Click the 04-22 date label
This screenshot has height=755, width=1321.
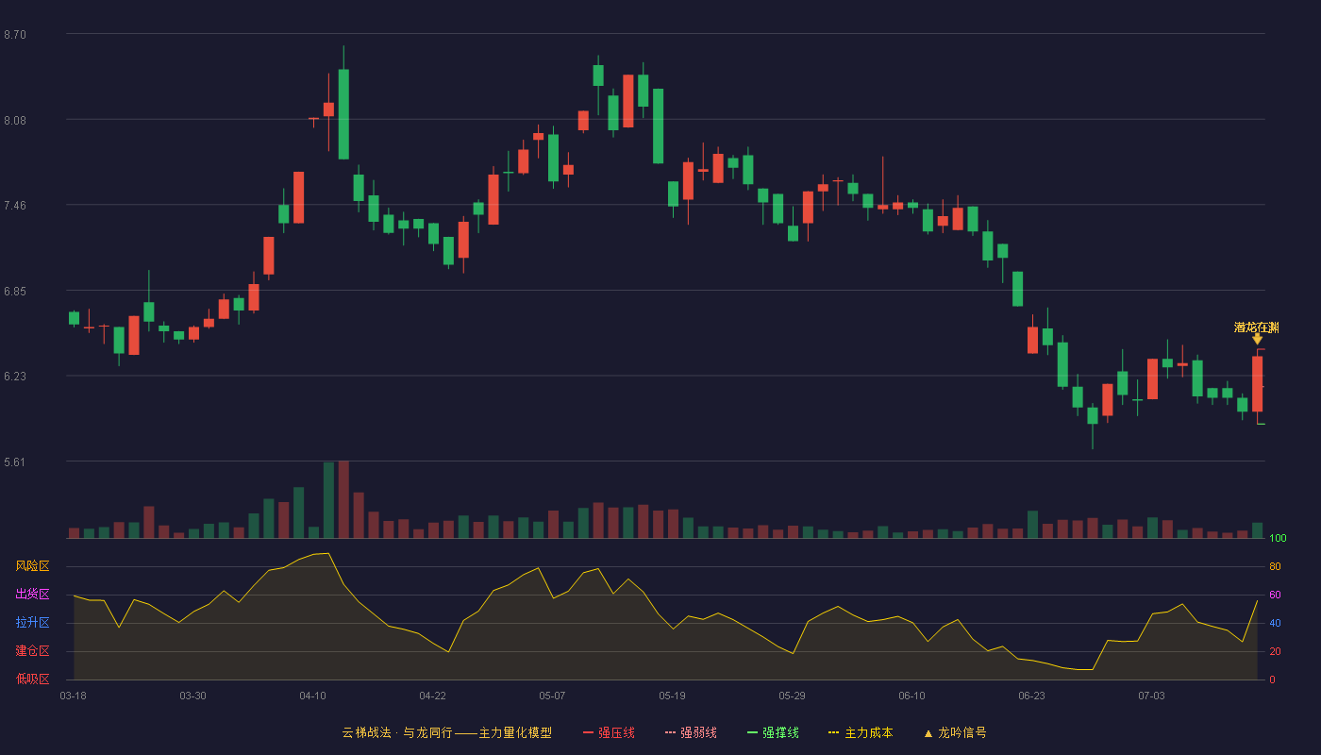[x=432, y=696]
